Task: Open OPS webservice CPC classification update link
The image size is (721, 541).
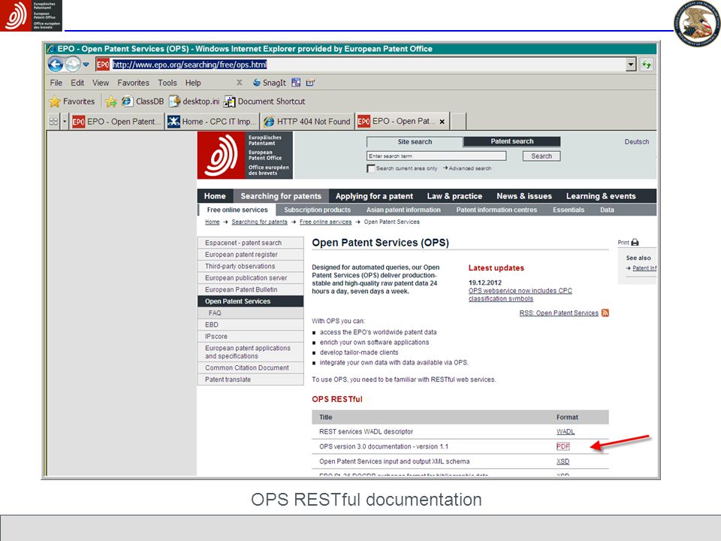Action: click(x=520, y=295)
